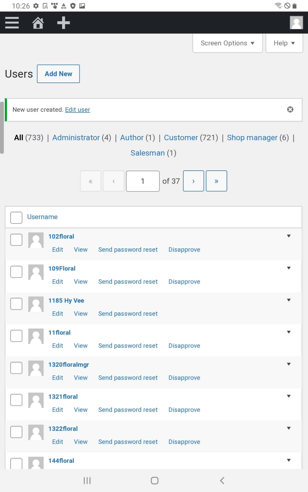Expand Screen Options panel
Image resolution: width=308 pixels, height=492 pixels.
228,43
